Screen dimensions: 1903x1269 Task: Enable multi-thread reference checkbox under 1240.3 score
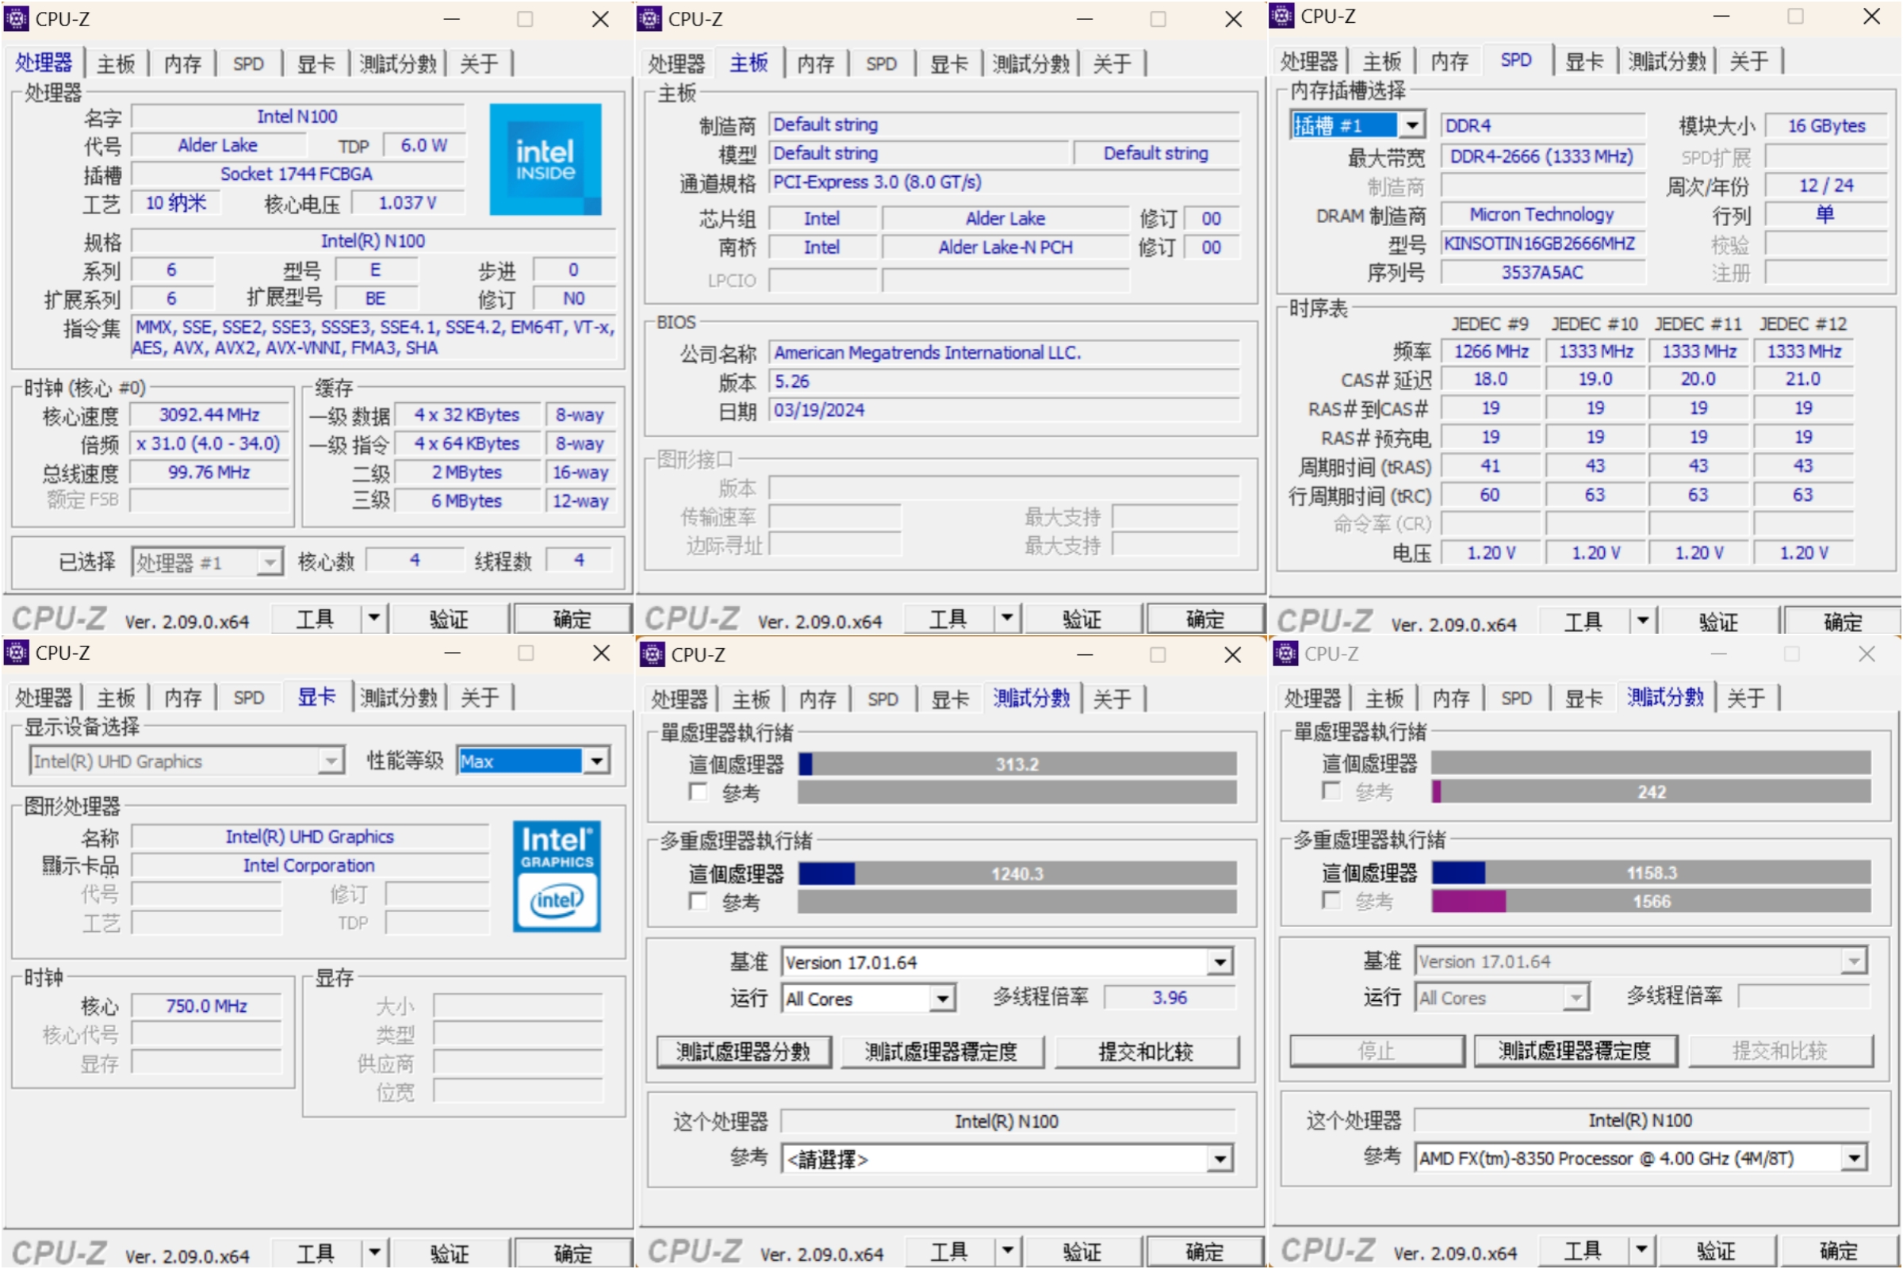pyautogui.click(x=699, y=901)
